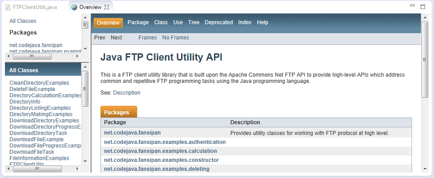Click the All Classes list horizontal scrollbar thumb
Viewport: 434px width, 178px height.
click(x=37, y=169)
